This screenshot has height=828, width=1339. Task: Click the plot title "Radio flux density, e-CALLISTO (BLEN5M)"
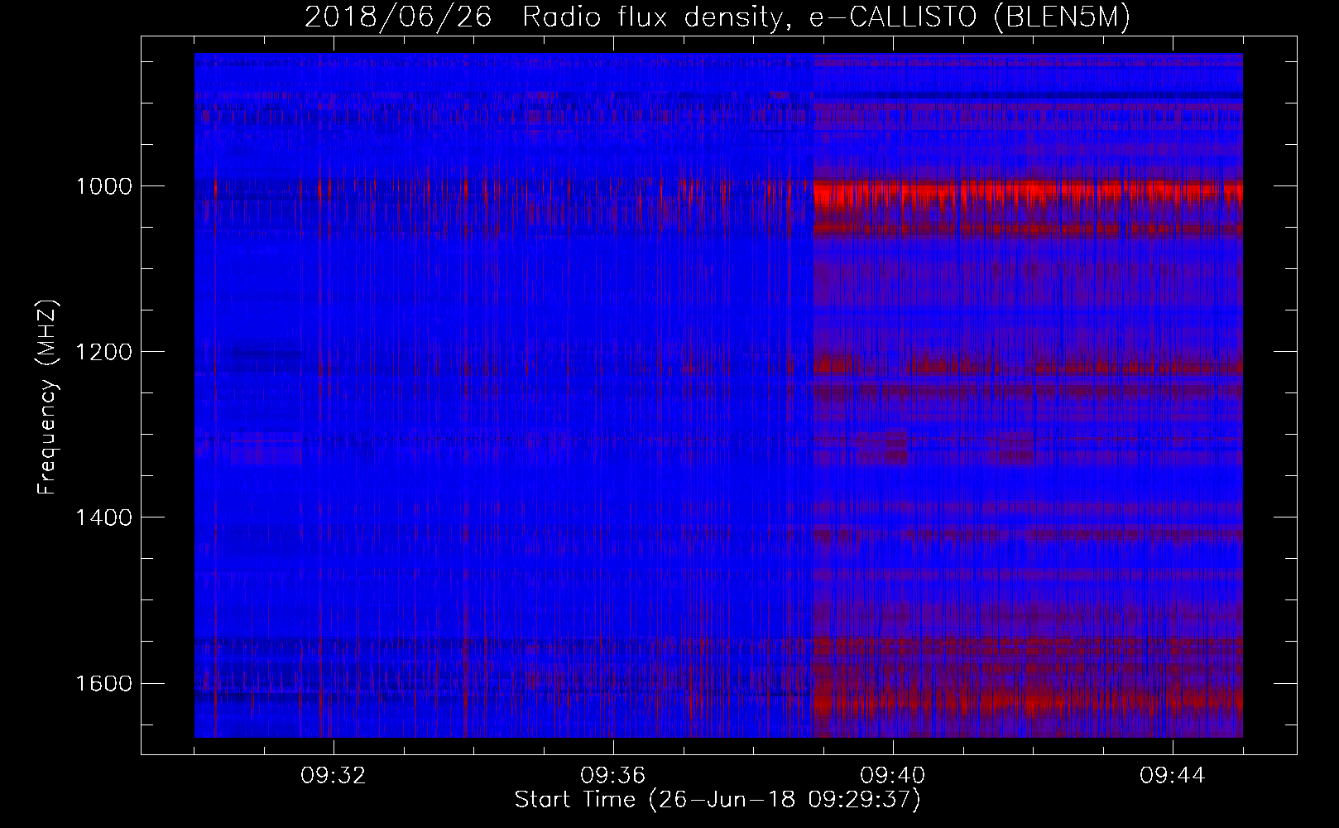(826, 17)
